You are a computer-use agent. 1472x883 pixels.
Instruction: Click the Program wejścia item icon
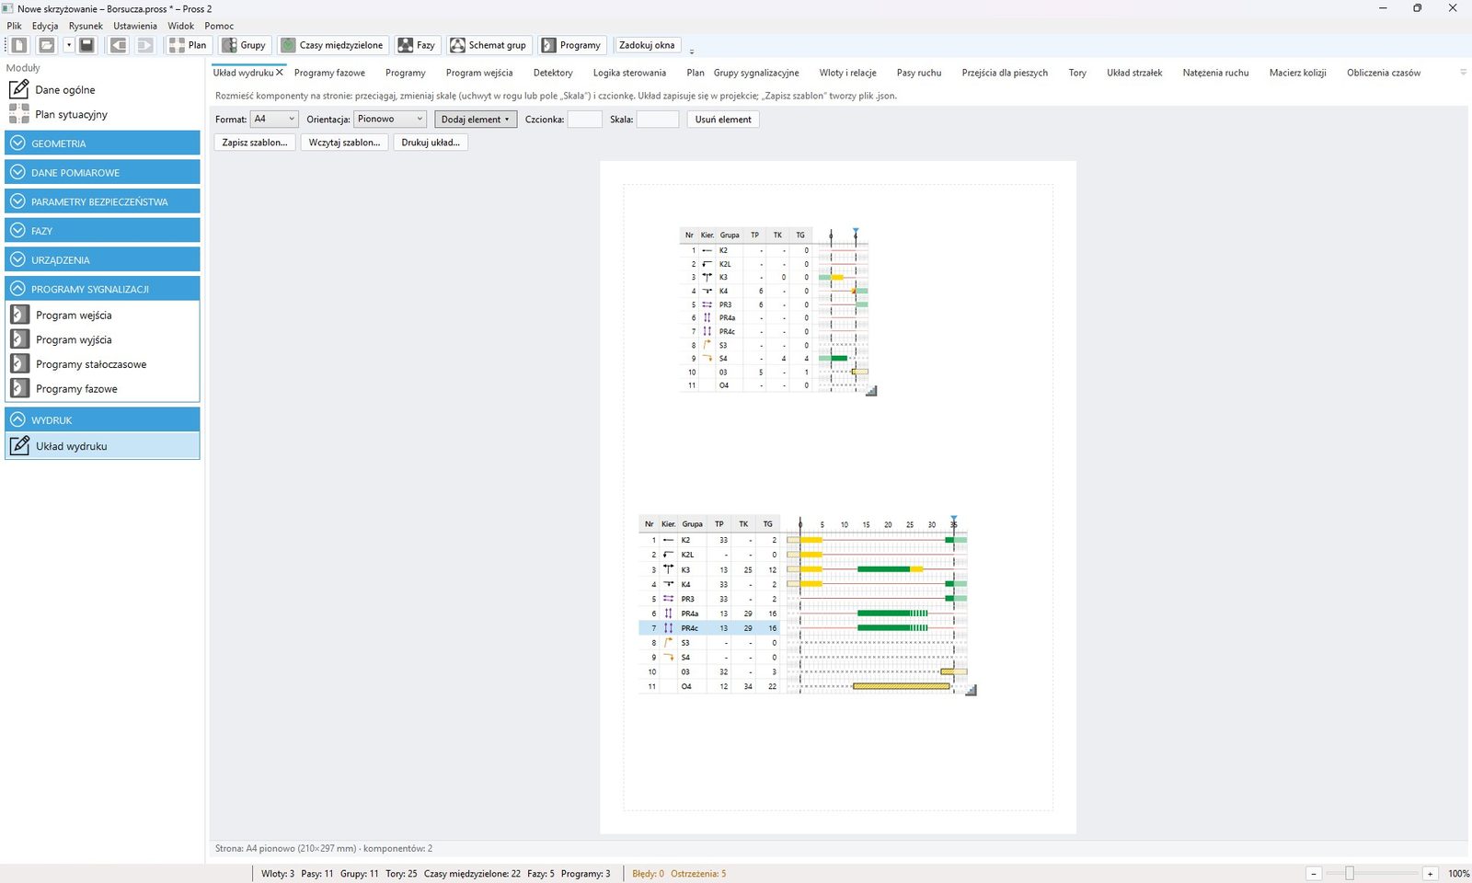[19, 315]
